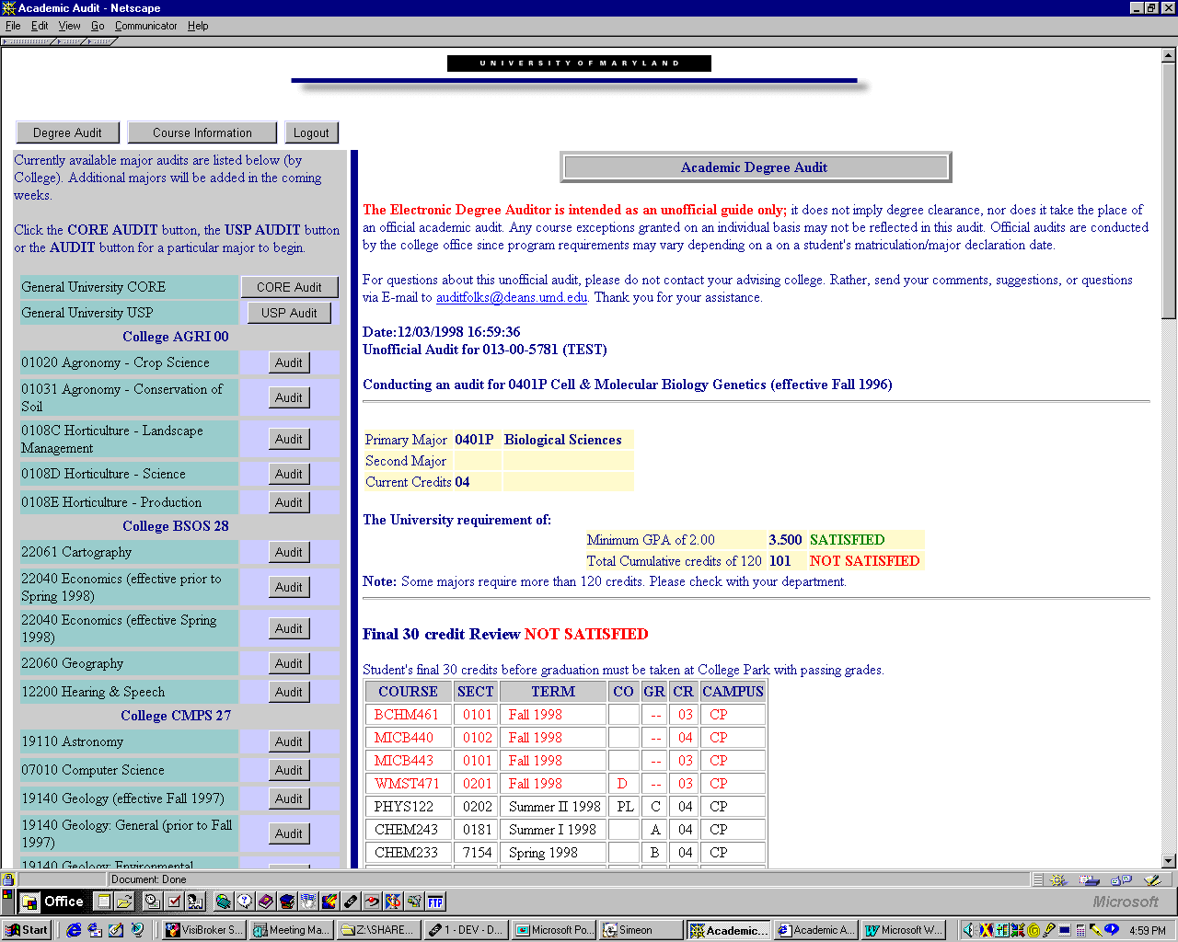Open the Go menu

98,26
